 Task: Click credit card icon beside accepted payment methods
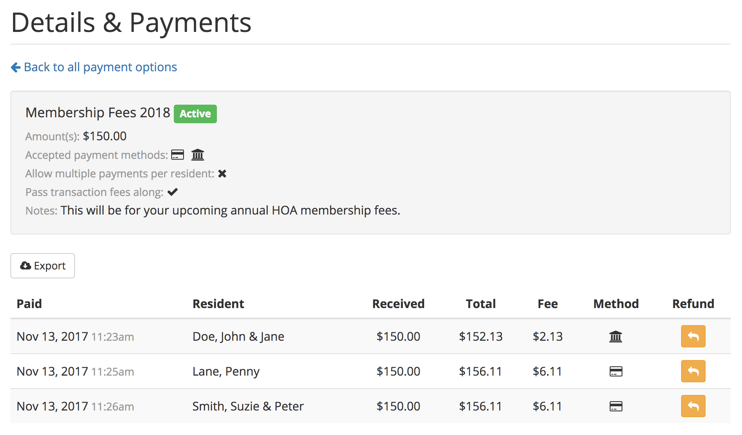point(178,155)
